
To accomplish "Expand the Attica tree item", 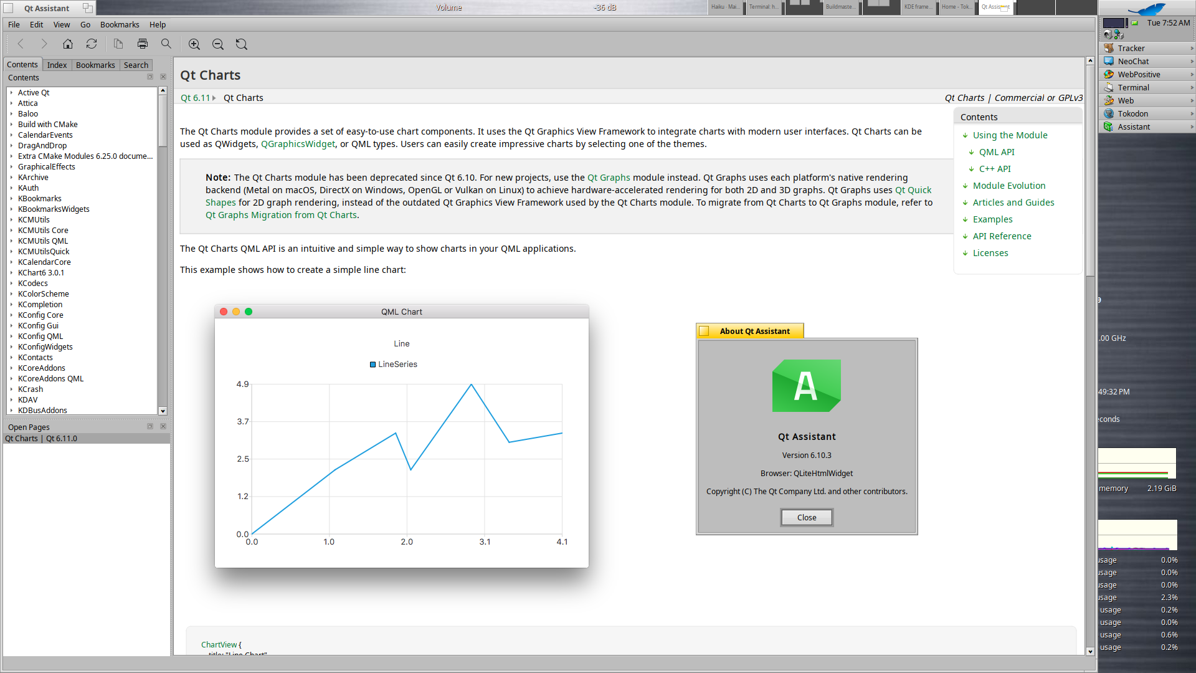I will pos(11,103).
